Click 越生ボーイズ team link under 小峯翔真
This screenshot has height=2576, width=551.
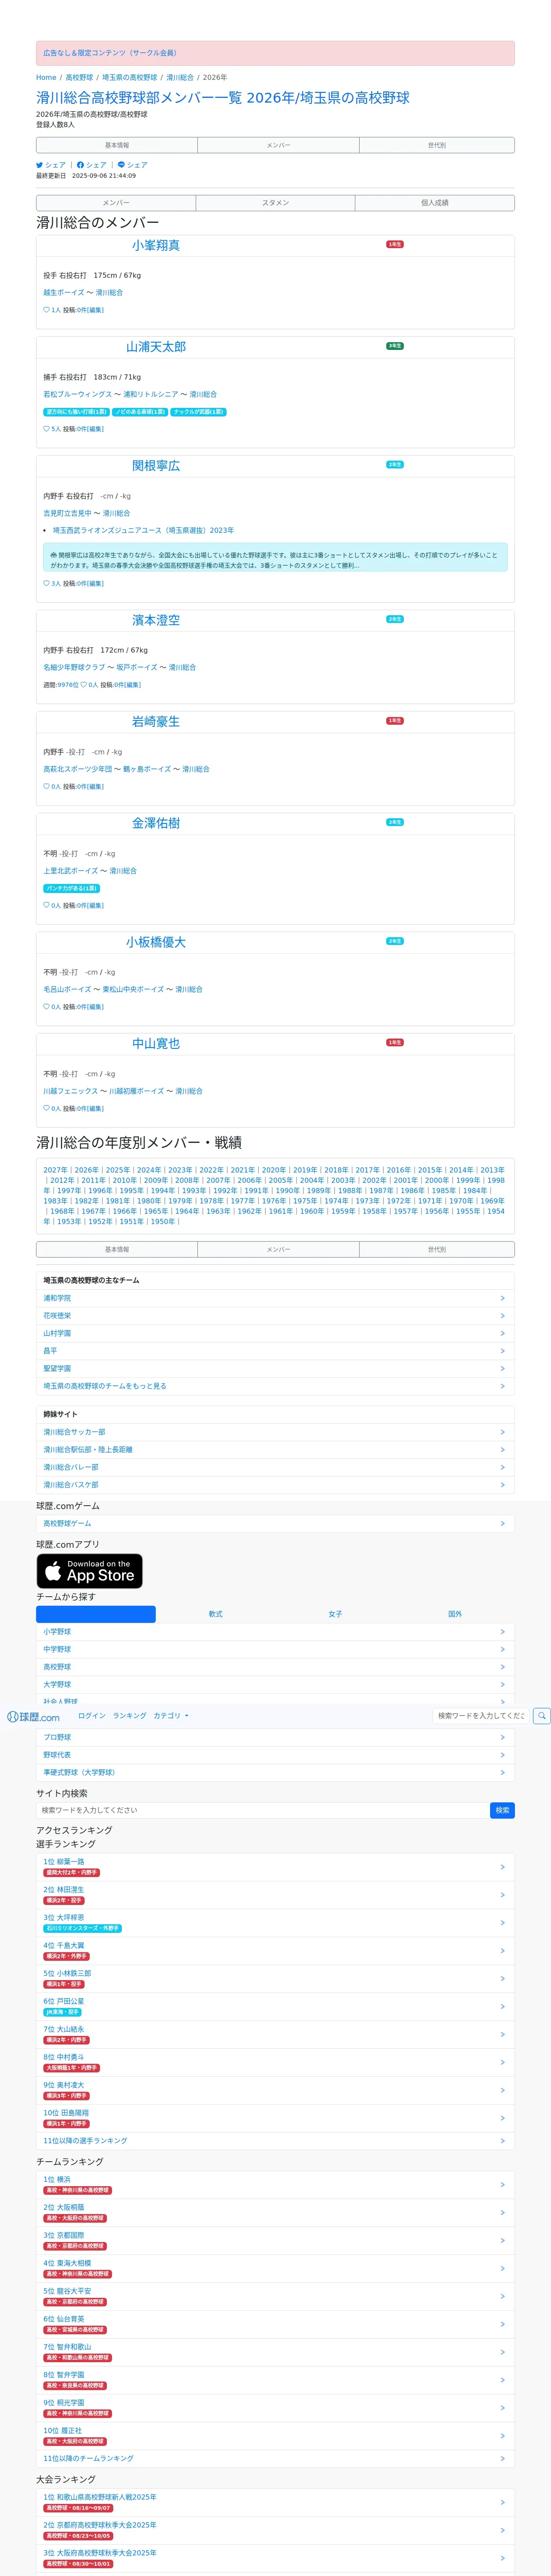pos(63,293)
